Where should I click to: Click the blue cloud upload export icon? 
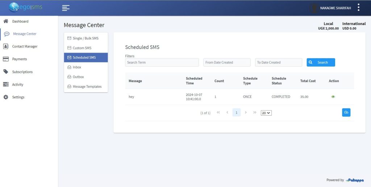346,113
